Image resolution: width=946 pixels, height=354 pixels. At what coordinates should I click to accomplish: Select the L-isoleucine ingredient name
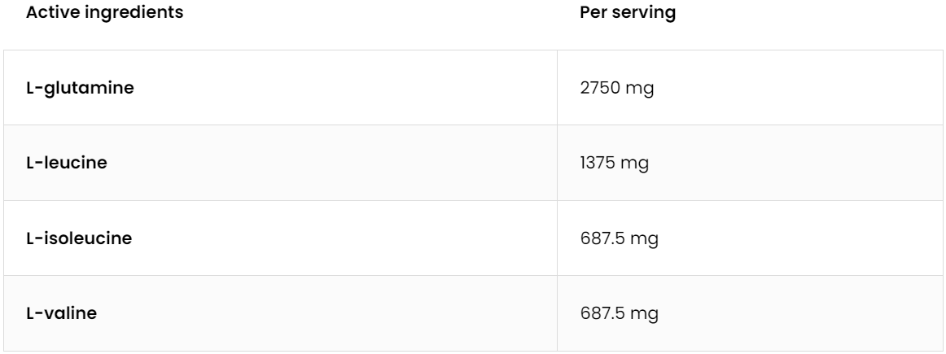click(78, 238)
